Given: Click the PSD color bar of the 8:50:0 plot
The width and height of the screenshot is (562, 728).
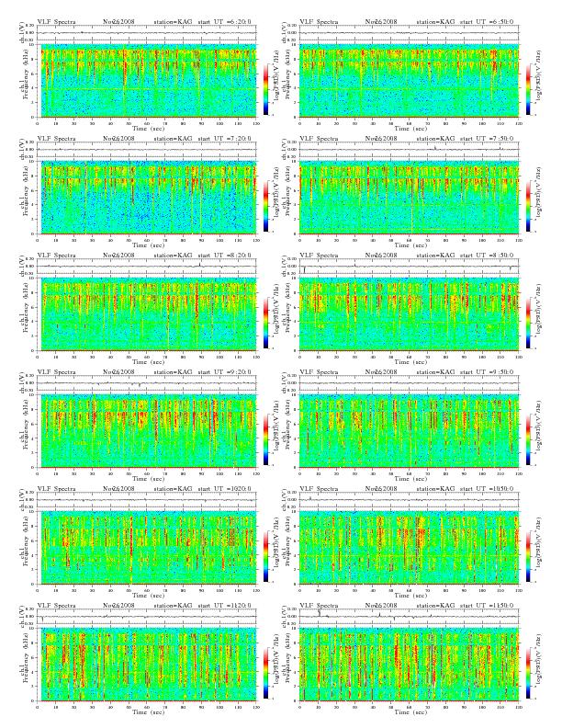Looking at the screenshot, I should (x=529, y=323).
